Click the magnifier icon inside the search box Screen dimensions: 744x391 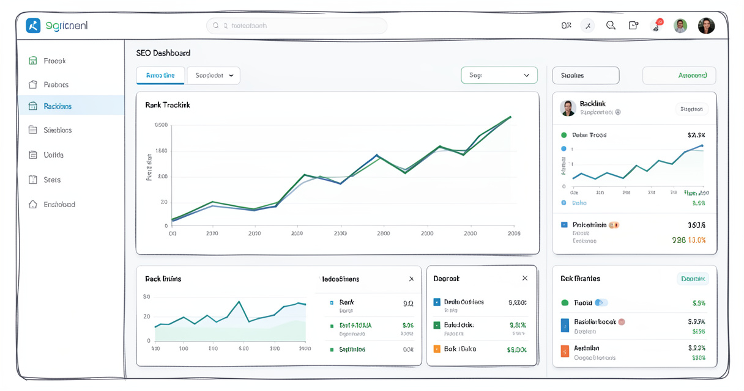(216, 26)
